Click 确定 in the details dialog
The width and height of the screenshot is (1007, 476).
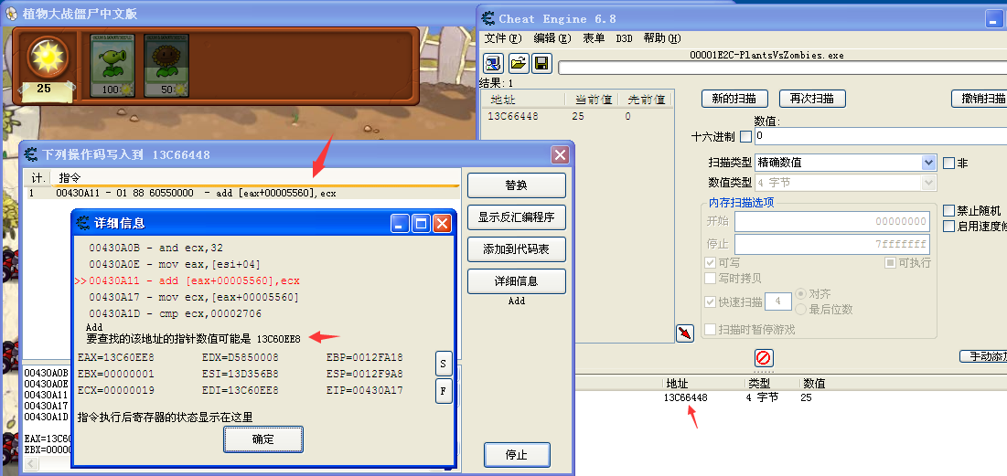pos(263,439)
